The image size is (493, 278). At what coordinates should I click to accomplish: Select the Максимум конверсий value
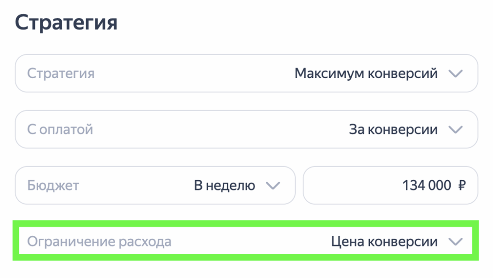pos(366,74)
